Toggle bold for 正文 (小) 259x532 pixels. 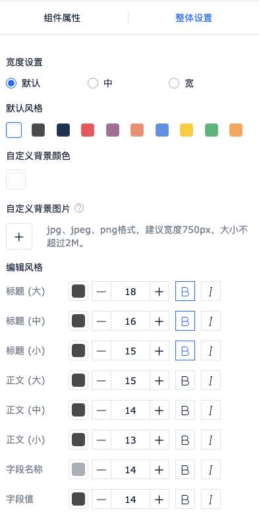point(185,440)
